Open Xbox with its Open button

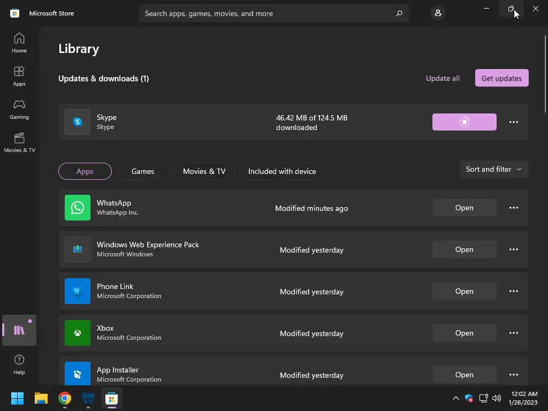point(464,333)
